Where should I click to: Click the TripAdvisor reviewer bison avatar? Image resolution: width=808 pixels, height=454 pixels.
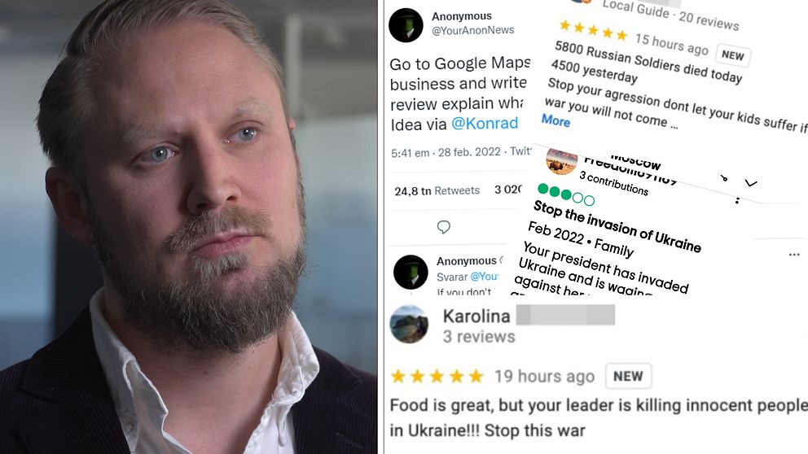point(561,162)
